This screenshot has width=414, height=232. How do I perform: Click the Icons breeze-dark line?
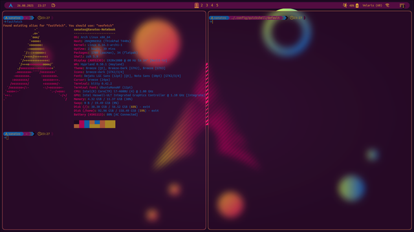99,72
